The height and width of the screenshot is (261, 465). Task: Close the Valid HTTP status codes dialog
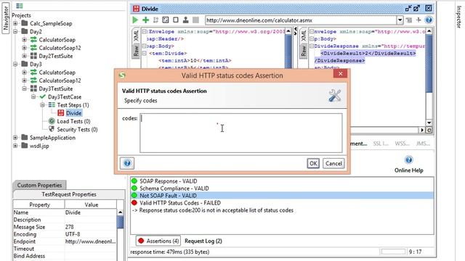(340, 73)
